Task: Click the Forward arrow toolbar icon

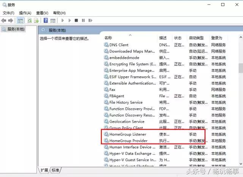Action: [10, 21]
